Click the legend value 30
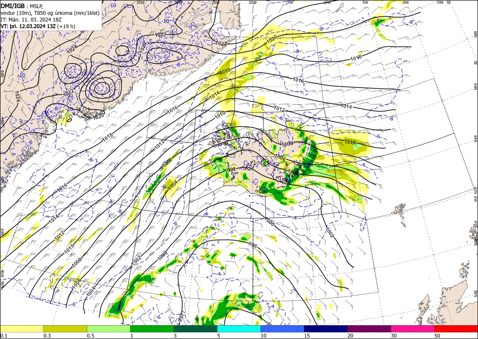The height and width of the screenshot is (339, 478). pos(393,336)
